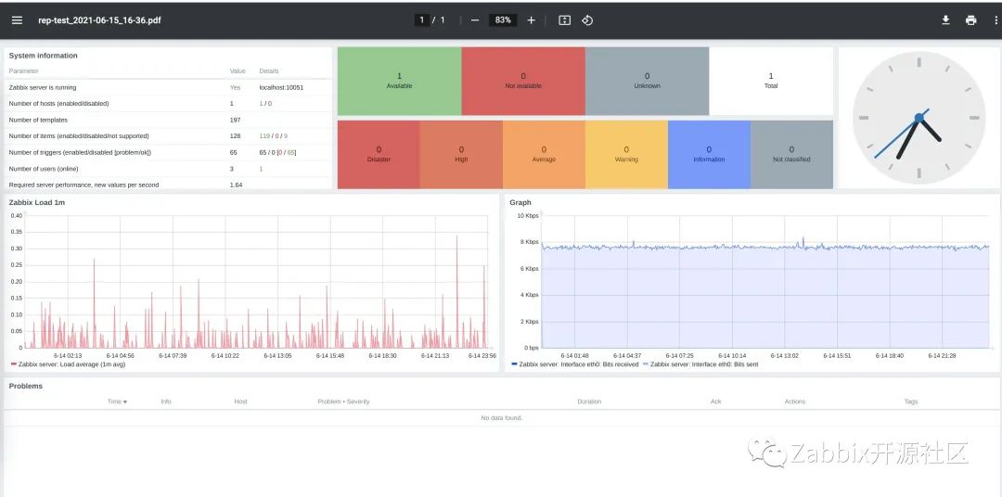
Task: Click the 83% zoom level field
Action: [503, 19]
